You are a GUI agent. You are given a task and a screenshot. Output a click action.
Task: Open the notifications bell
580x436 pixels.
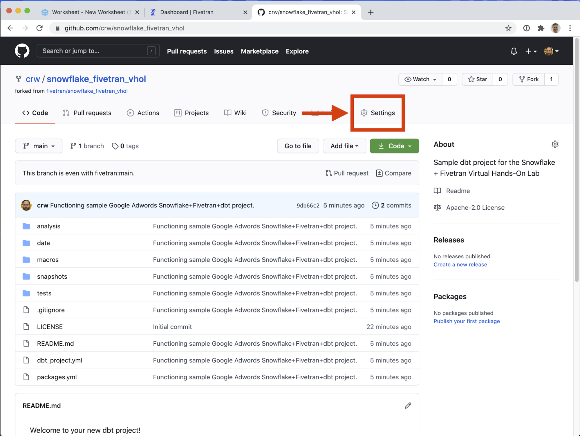514,51
